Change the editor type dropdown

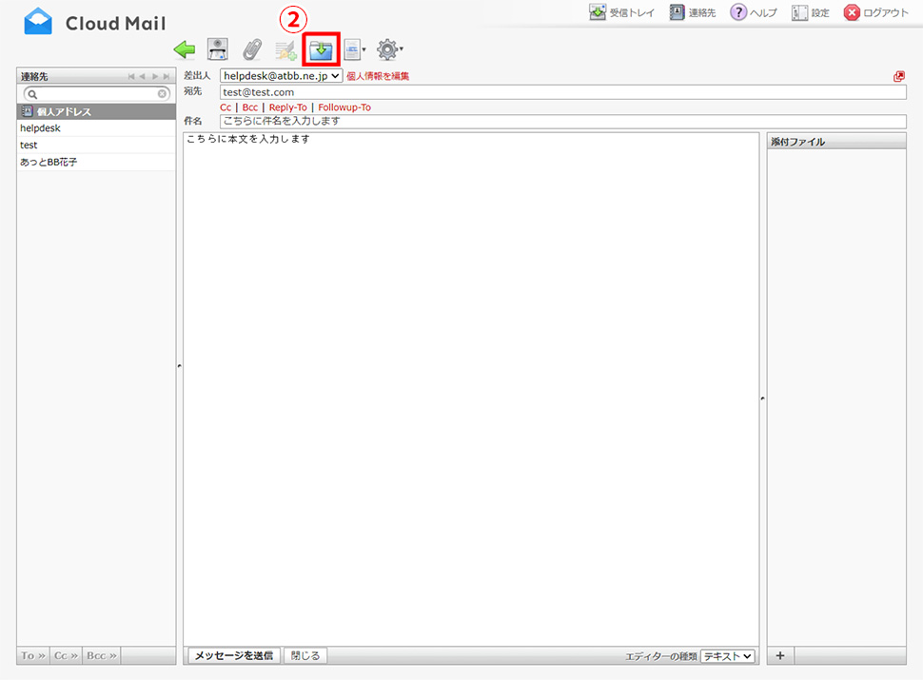pos(727,656)
